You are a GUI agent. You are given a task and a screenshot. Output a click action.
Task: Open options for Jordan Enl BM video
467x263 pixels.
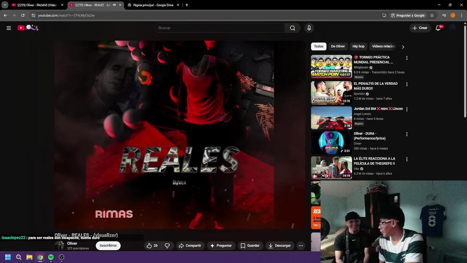pyautogui.click(x=407, y=109)
